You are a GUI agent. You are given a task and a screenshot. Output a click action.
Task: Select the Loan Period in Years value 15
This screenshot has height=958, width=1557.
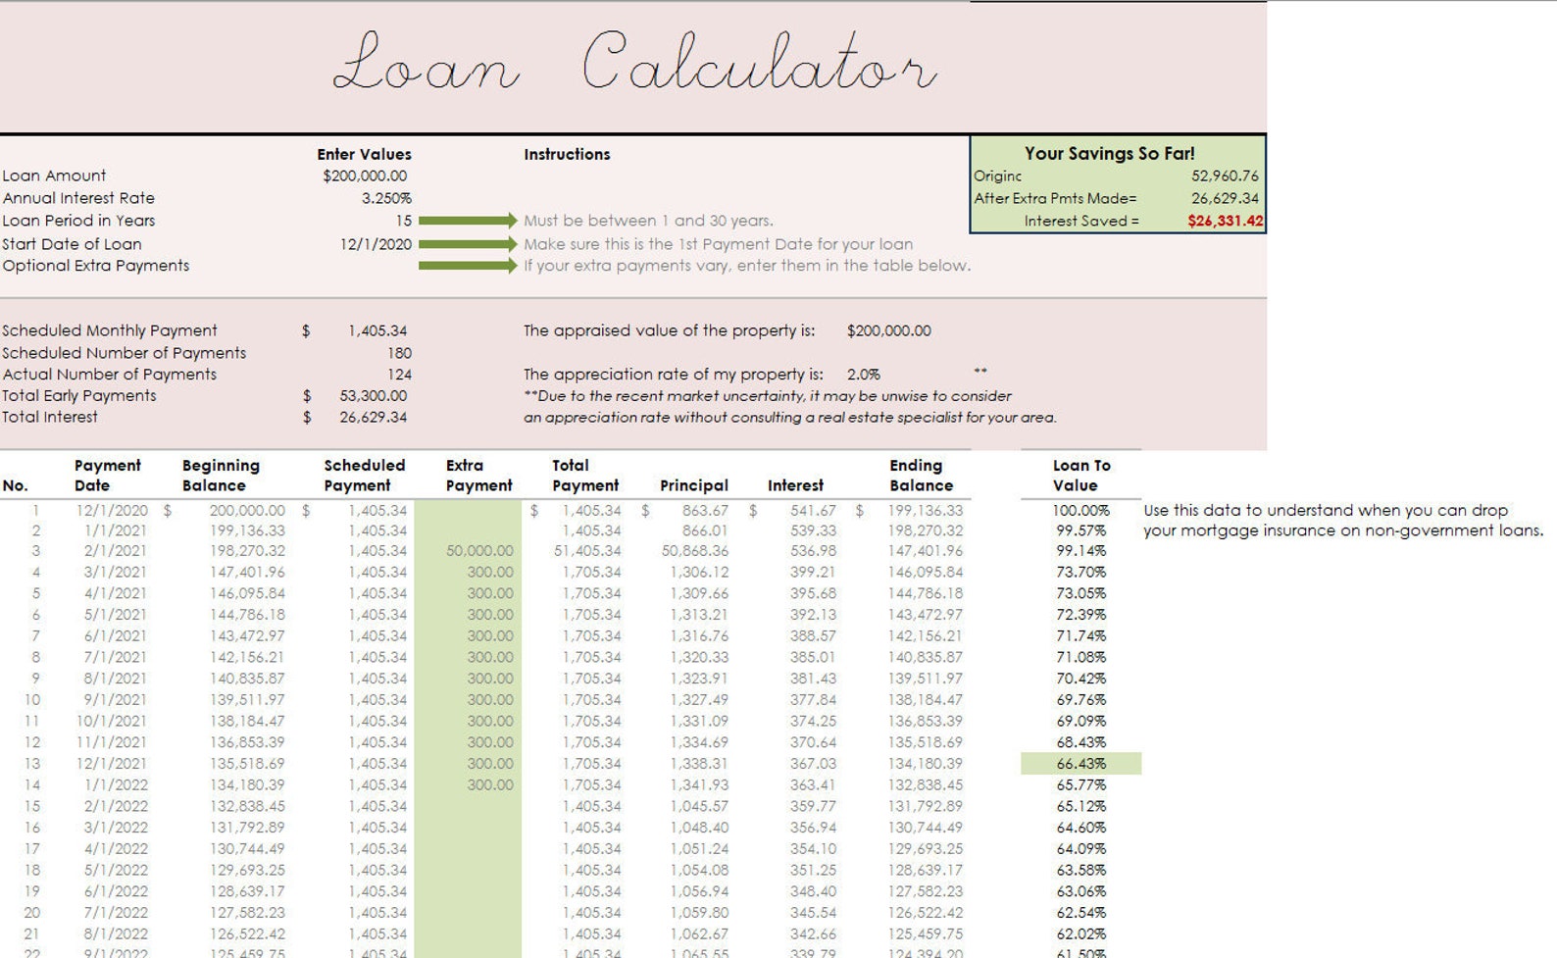(403, 221)
